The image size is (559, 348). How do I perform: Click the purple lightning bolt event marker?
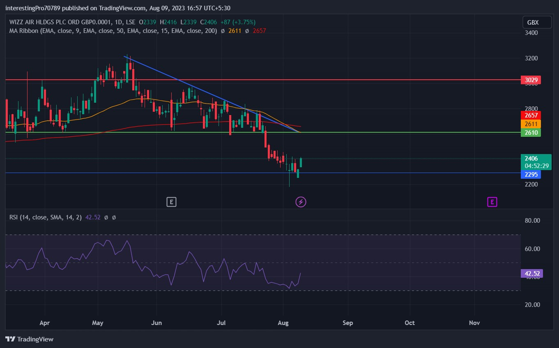pyautogui.click(x=301, y=202)
